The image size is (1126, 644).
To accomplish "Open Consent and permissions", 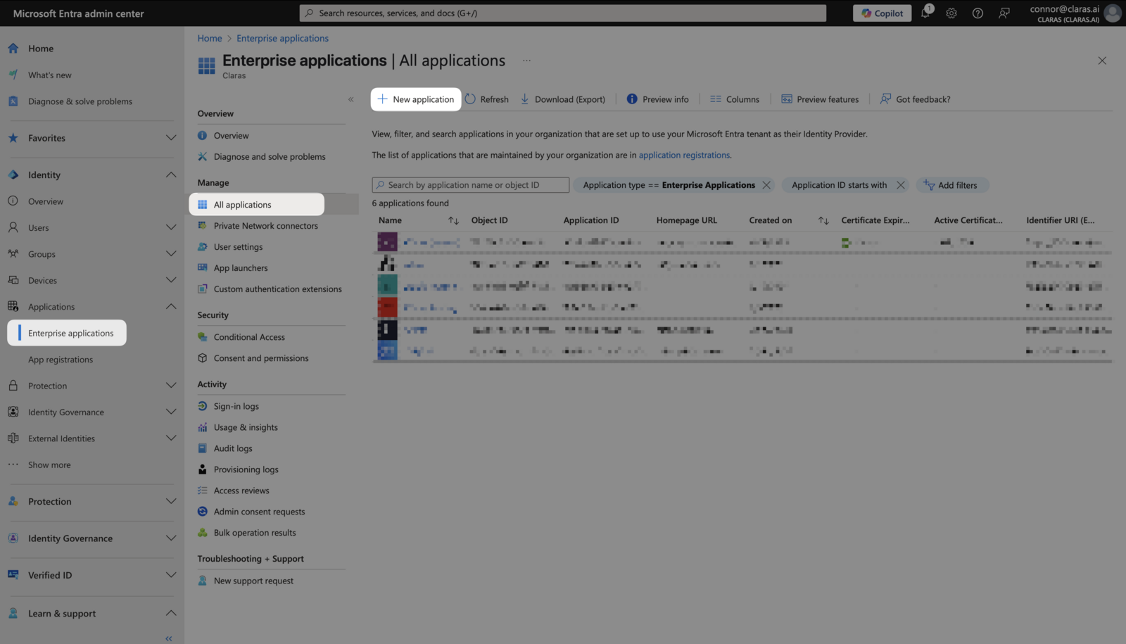I will (261, 358).
